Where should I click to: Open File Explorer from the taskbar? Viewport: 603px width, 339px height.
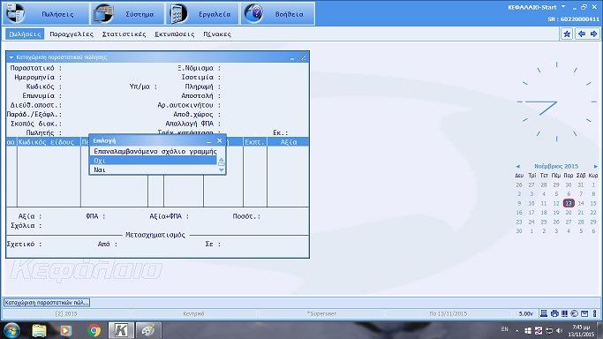(39, 330)
